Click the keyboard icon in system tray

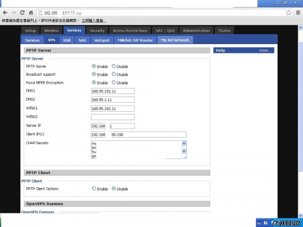coord(259,223)
